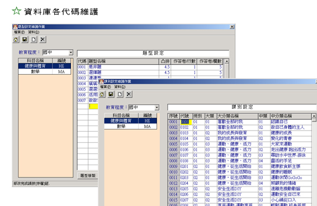The height and width of the screenshot is (206, 317).
Task: Select 數學 subject in 課別設定 window
Action: coord(121,126)
